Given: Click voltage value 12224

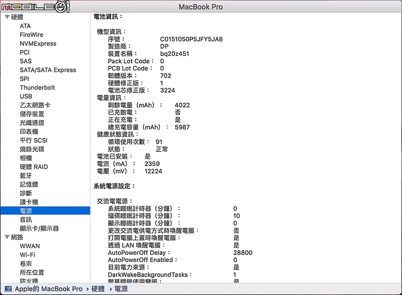Looking at the screenshot, I should pyautogui.click(x=154, y=171).
